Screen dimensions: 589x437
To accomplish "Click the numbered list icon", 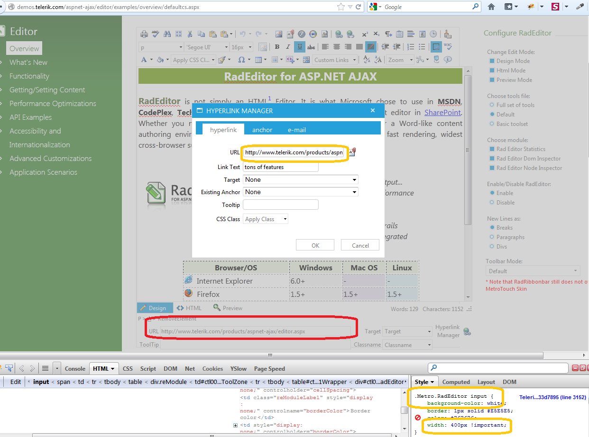I will [410, 47].
